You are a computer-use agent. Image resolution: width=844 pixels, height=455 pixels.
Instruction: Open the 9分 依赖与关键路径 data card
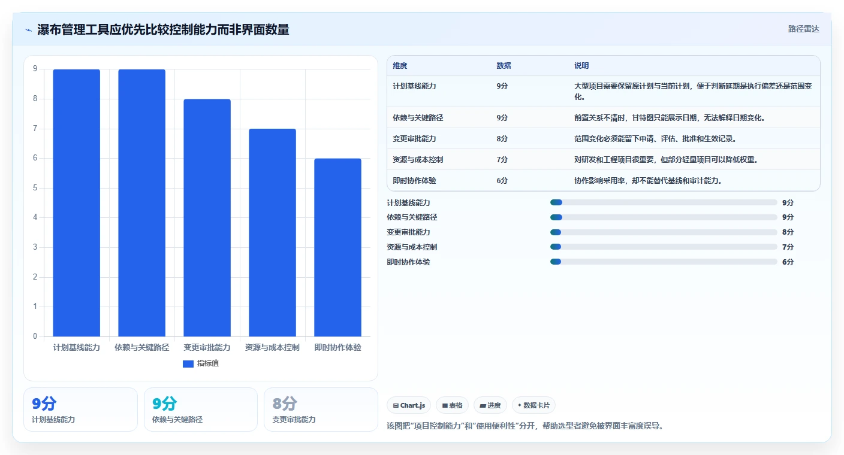point(201,409)
